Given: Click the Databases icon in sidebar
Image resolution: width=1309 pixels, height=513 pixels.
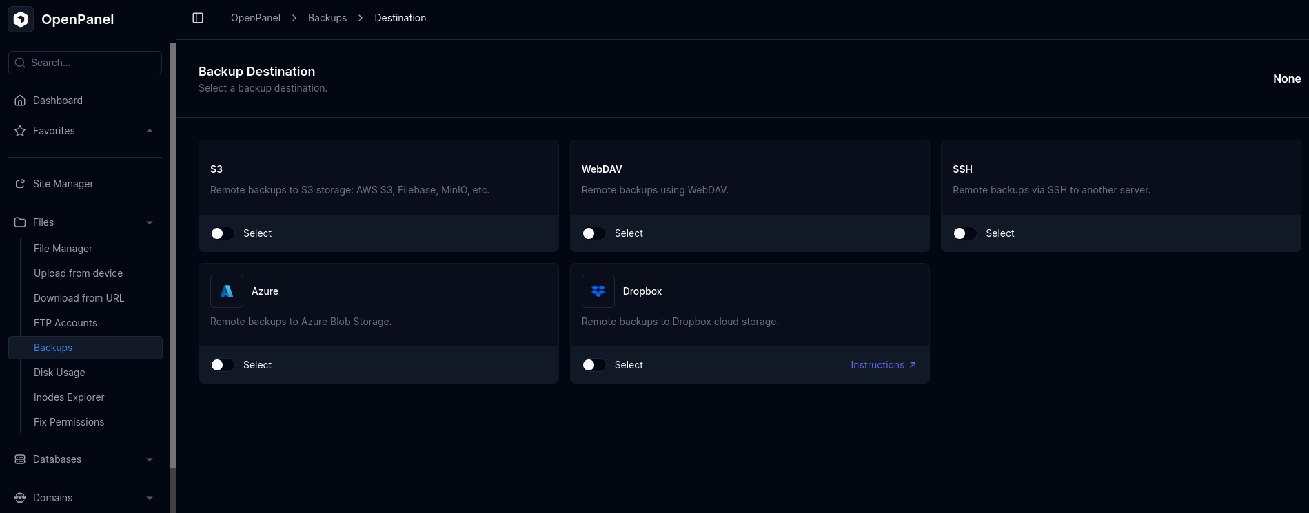Looking at the screenshot, I should tap(20, 459).
